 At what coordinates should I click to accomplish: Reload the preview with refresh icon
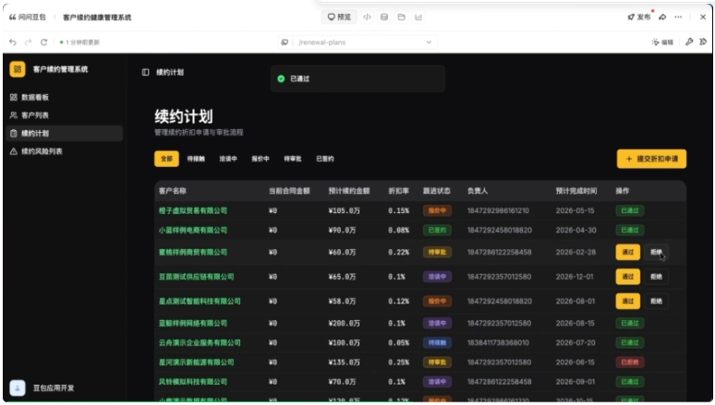tap(43, 42)
